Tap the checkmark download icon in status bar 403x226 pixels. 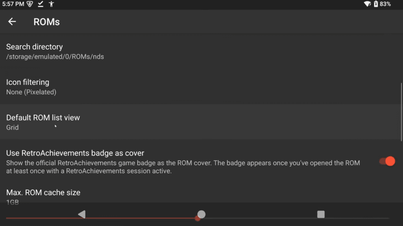coord(41,4)
